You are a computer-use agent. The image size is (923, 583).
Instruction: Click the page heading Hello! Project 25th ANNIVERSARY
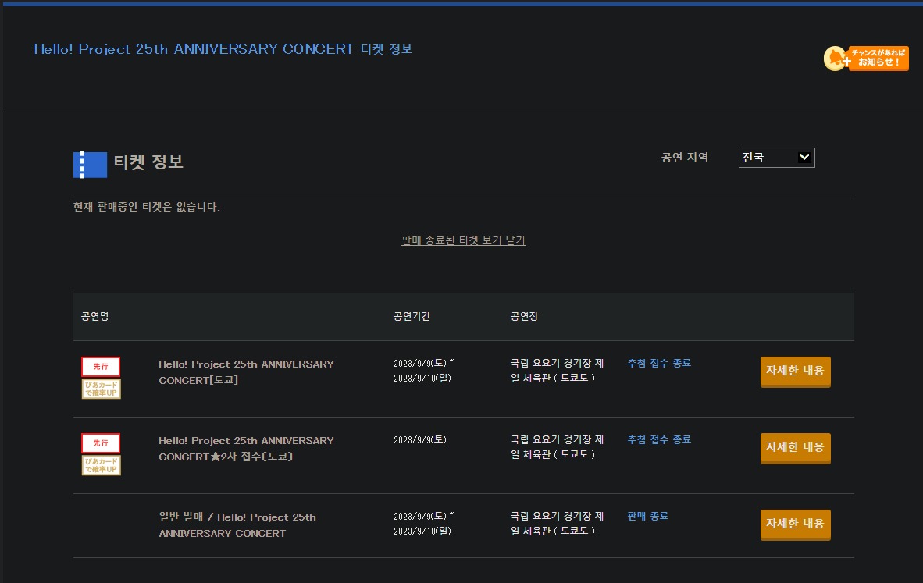(223, 49)
